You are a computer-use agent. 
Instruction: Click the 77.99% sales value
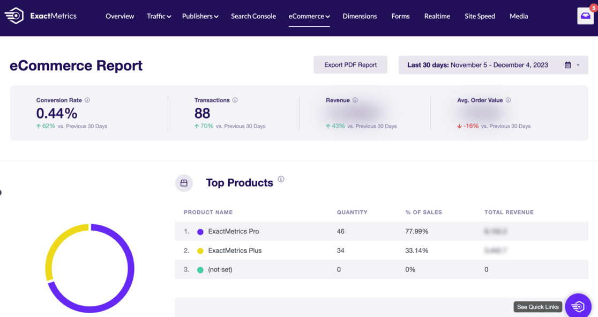point(417,232)
